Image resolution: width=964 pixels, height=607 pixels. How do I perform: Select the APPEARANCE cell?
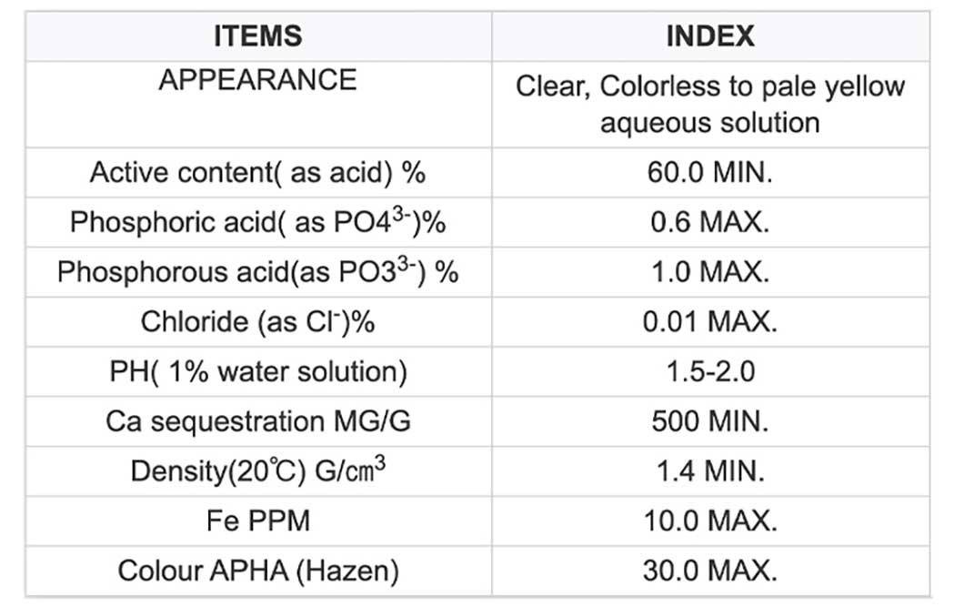point(257,80)
